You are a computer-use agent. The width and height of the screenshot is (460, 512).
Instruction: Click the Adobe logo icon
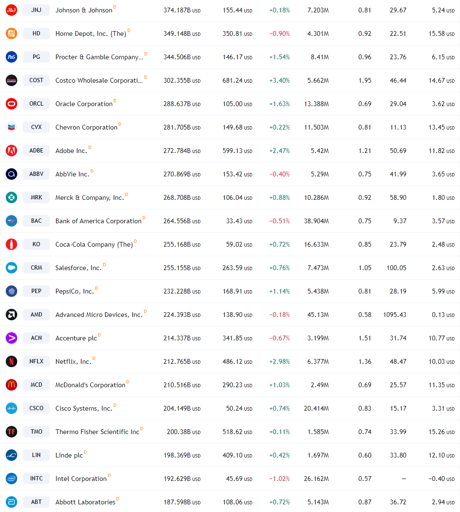click(11, 151)
